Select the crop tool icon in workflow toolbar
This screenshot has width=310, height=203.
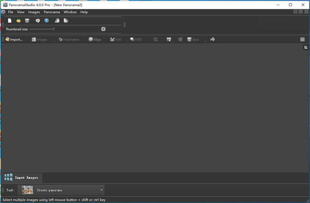(x=156, y=40)
